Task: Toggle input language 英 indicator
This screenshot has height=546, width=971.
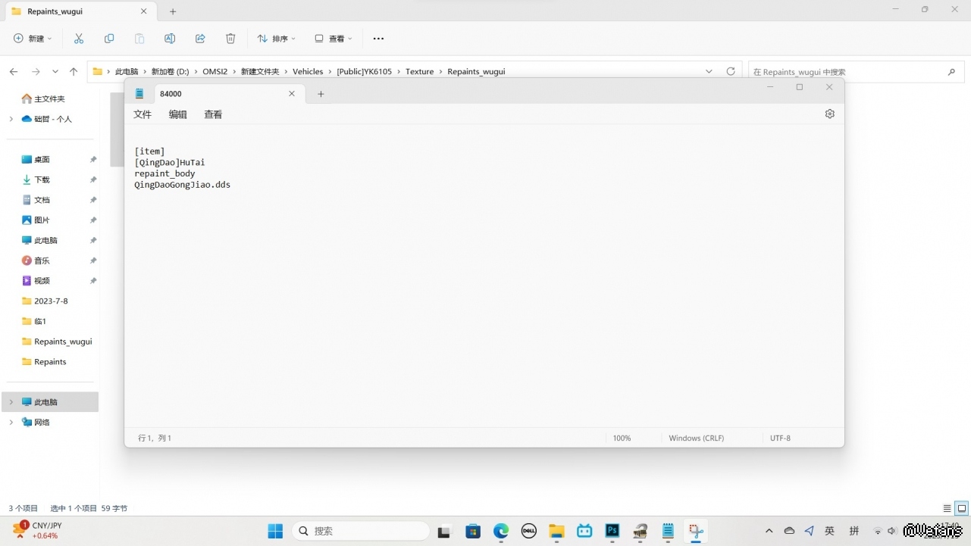Action: tap(830, 531)
